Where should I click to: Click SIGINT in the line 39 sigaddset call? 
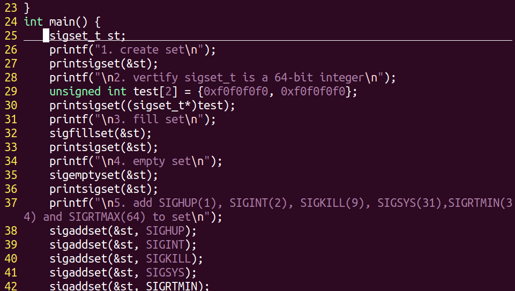tap(165, 245)
